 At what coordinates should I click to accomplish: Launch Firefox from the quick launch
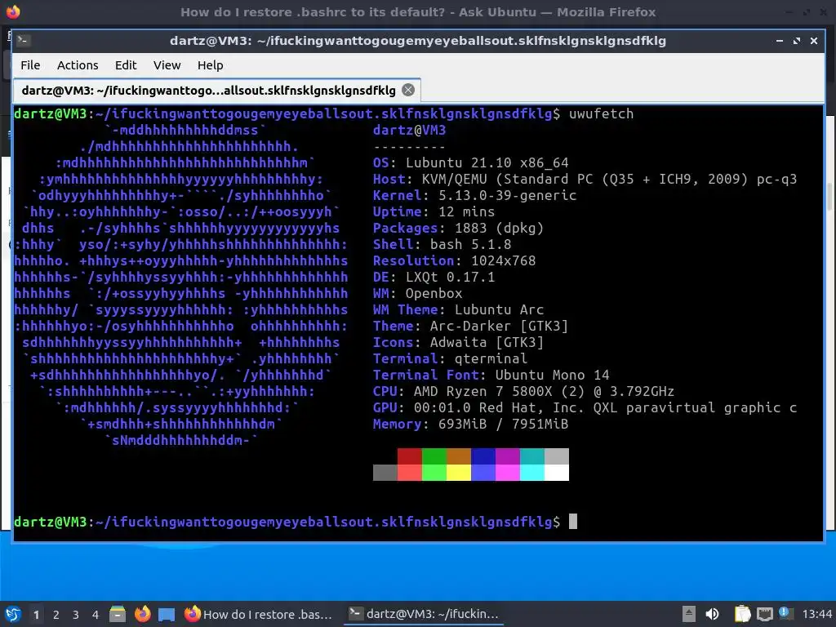[142, 614]
